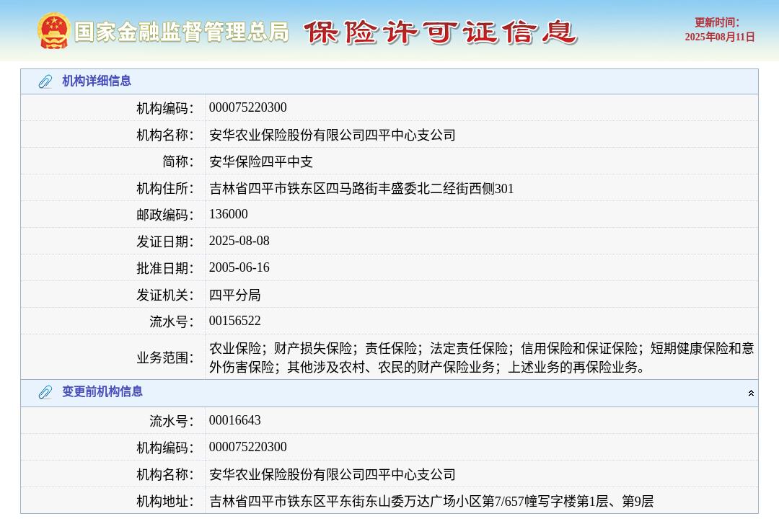Click the 机构地址 label
Image resolution: width=779 pixels, height=524 pixels.
point(165,502)
